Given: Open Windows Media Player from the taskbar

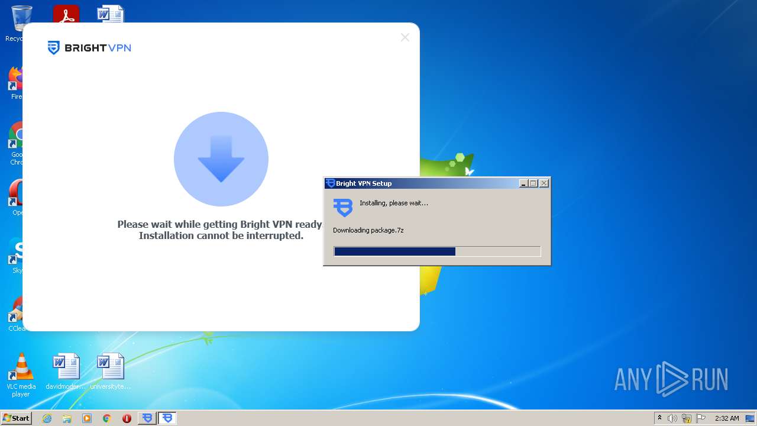Looking at the screenshot, I should coord(87,418).
